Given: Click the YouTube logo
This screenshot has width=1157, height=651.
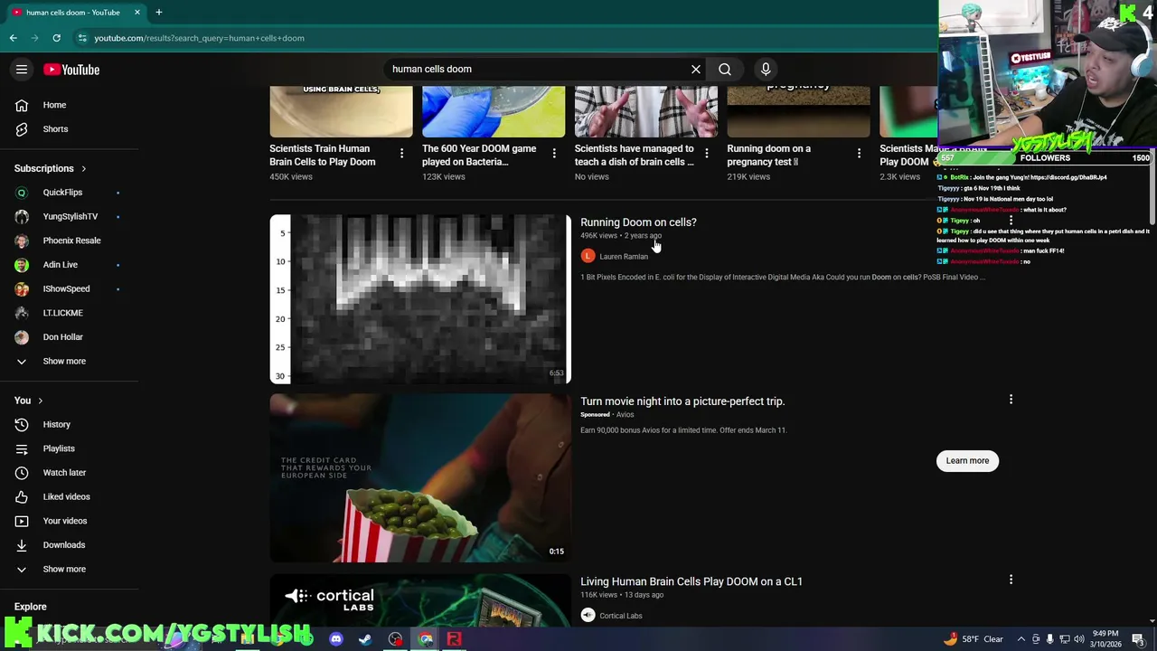Looking at the screenshot, I should click(x=71, y=70).
